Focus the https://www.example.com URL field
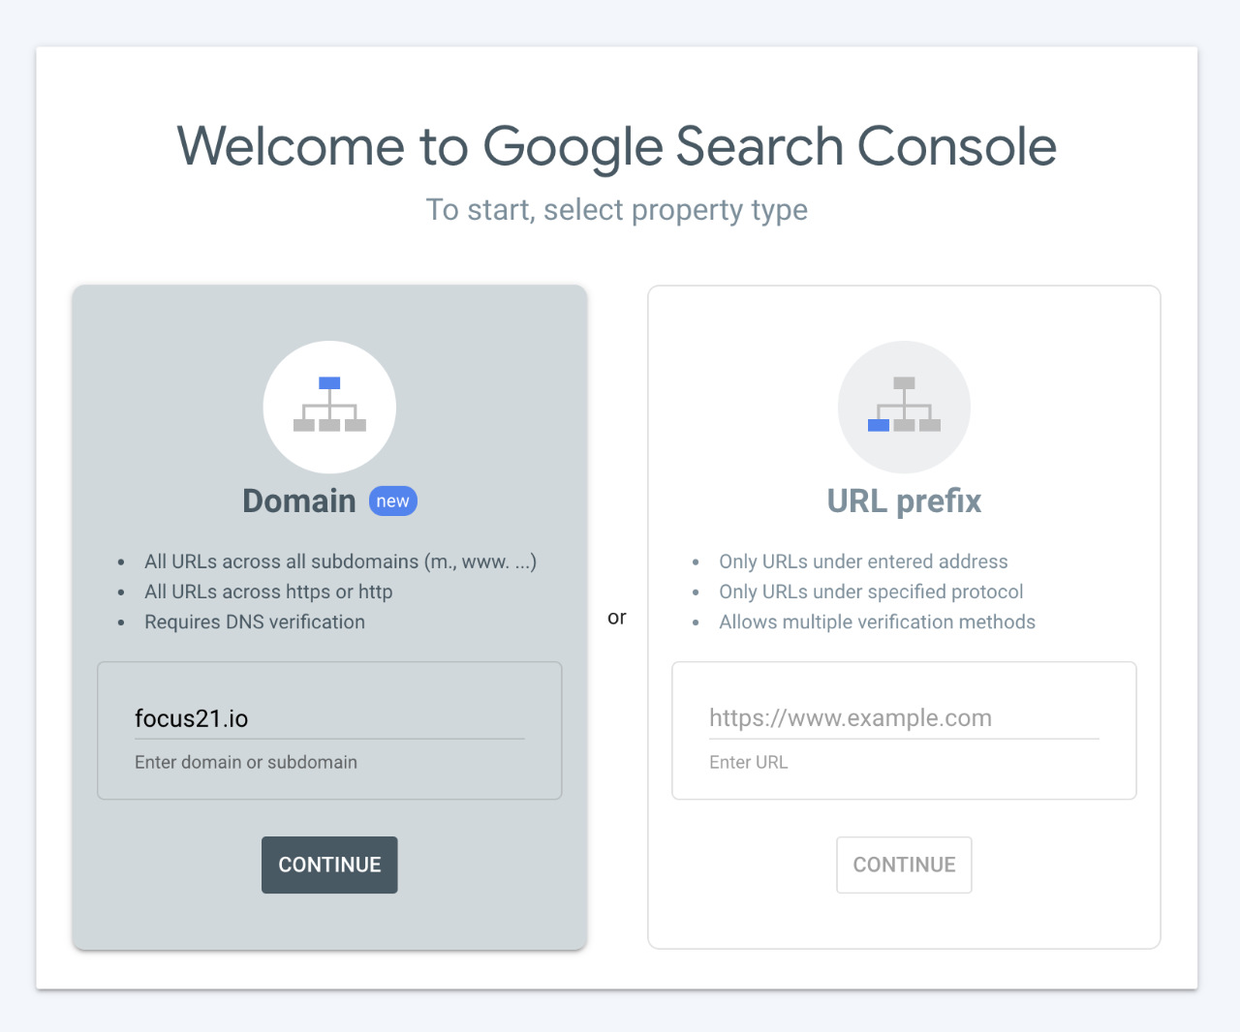 click(903, 718)
